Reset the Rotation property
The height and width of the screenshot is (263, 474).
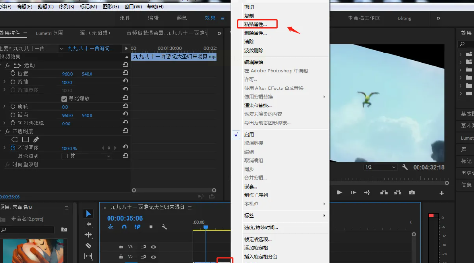coord(125,105)
